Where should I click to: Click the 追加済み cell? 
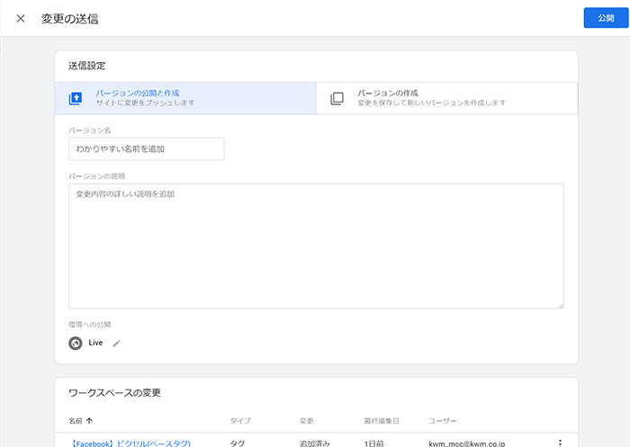tap(315, 443)
